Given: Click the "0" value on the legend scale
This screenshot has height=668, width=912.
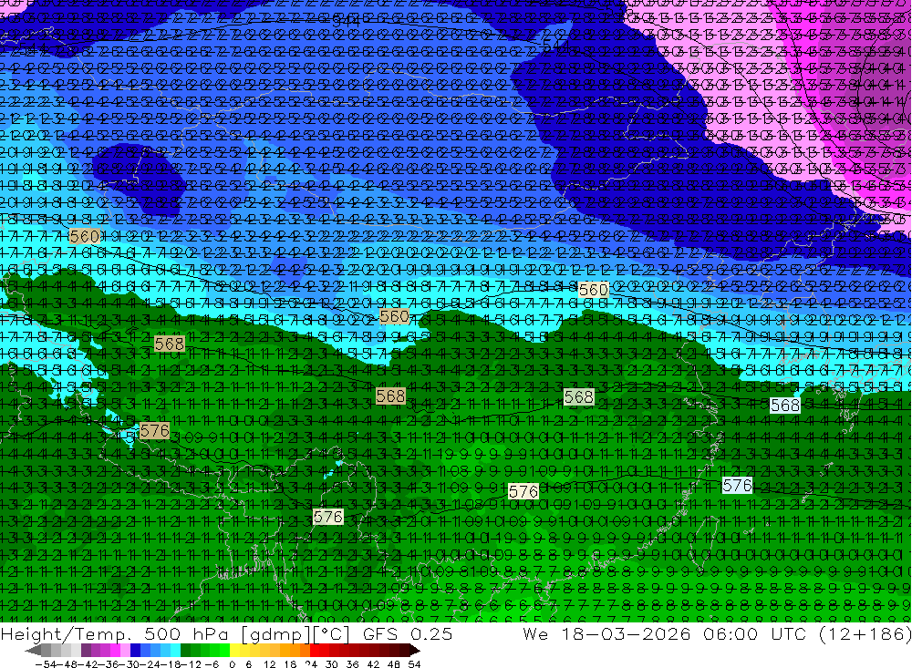Looking at the screenshot, I should tap(232, 664).
